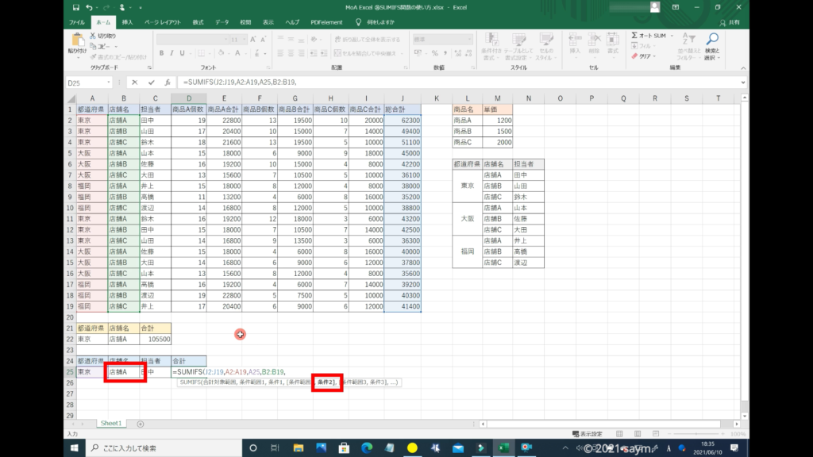Click the Undo arrow icon
Viewport: 813px width, 457px height.
pos(88,7)
